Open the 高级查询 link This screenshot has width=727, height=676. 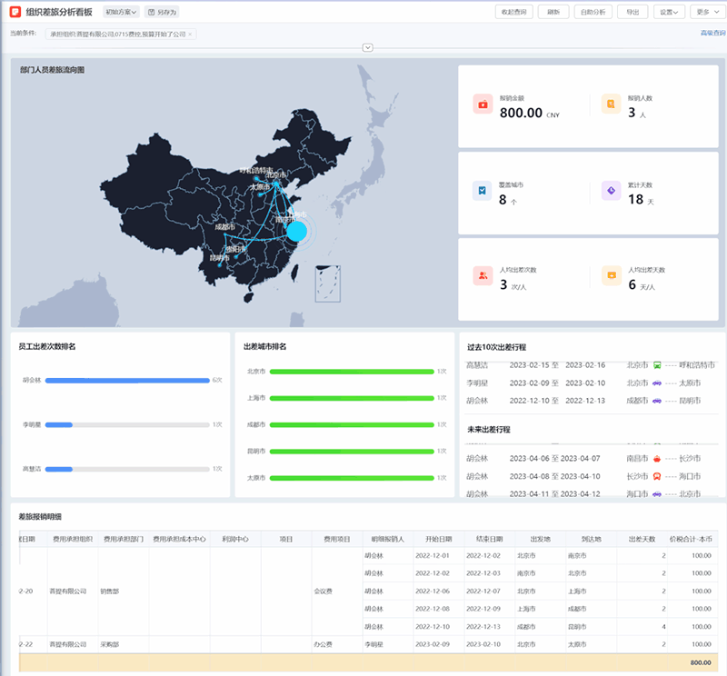tap(712, 33)
